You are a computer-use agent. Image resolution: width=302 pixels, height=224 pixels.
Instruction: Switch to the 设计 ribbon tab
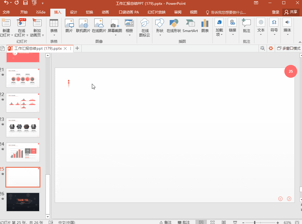pos(74,12)
